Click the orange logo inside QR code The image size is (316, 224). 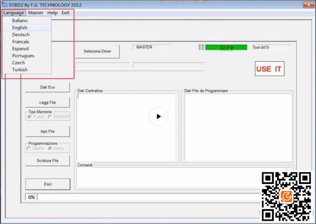(286, 196)
